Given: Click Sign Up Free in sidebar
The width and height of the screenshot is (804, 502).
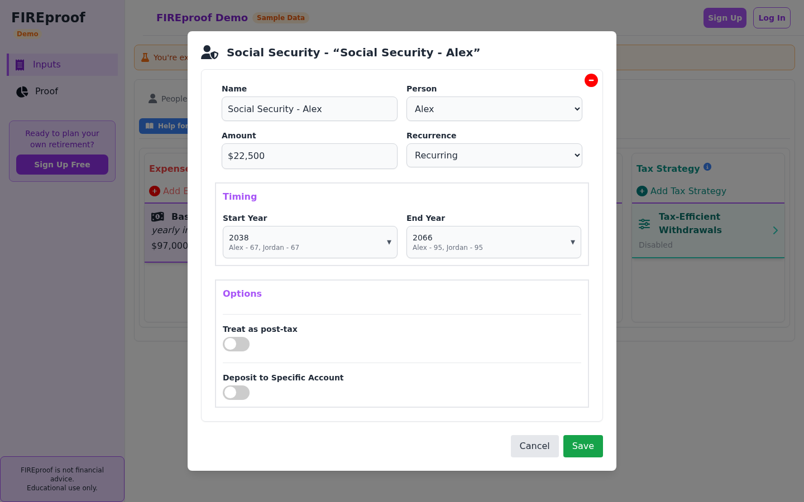Looking at the screenshot, I should click(x=62, y=165).
